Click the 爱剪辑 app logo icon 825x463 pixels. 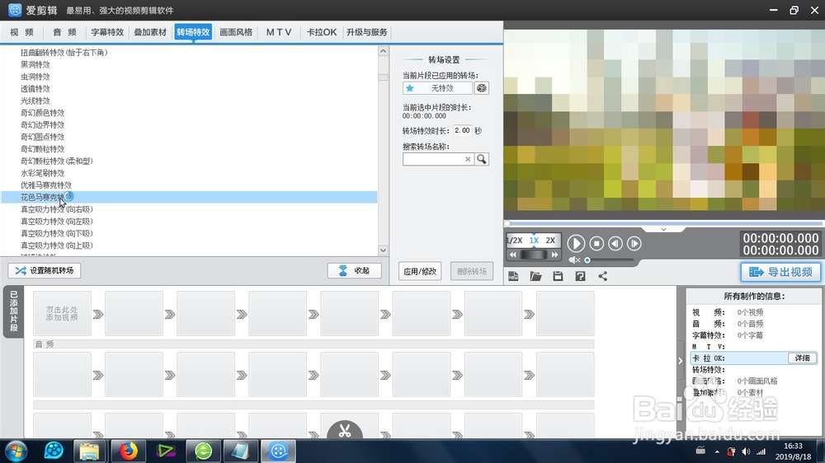click(x=15, y=10)
